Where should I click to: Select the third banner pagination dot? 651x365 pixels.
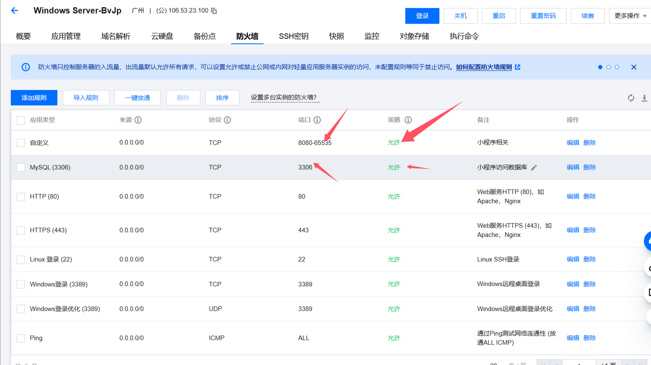617,67
